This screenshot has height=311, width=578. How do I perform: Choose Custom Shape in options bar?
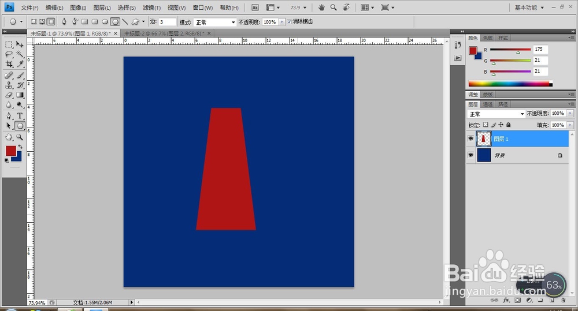tap(135, 22)
